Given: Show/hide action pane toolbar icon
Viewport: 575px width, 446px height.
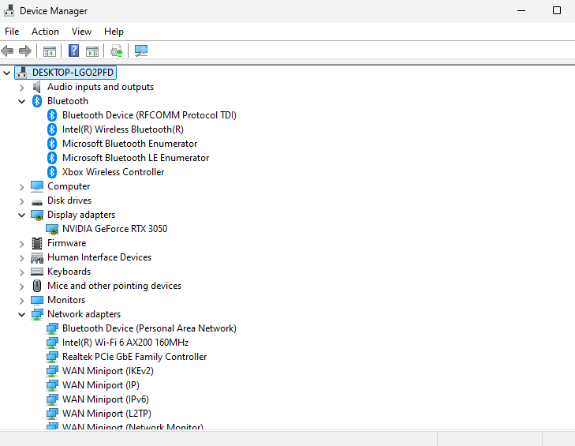Looking at the screenshot, I should tap(92, 51).
